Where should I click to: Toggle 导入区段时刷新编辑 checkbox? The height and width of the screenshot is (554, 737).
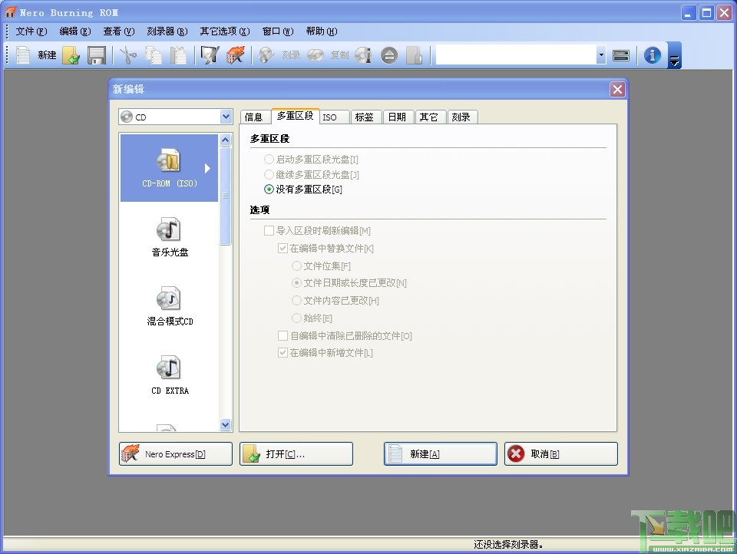pos(317,231)
